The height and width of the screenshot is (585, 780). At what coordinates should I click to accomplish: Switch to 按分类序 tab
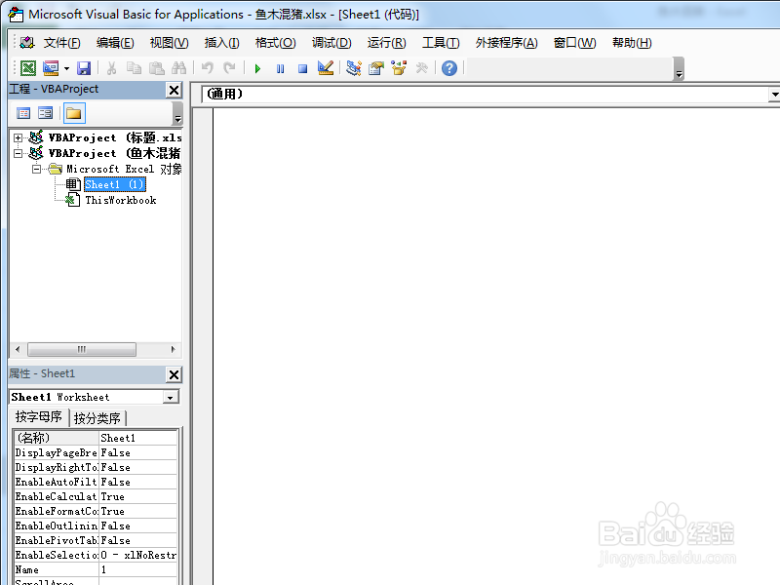[x=97, y=418]
